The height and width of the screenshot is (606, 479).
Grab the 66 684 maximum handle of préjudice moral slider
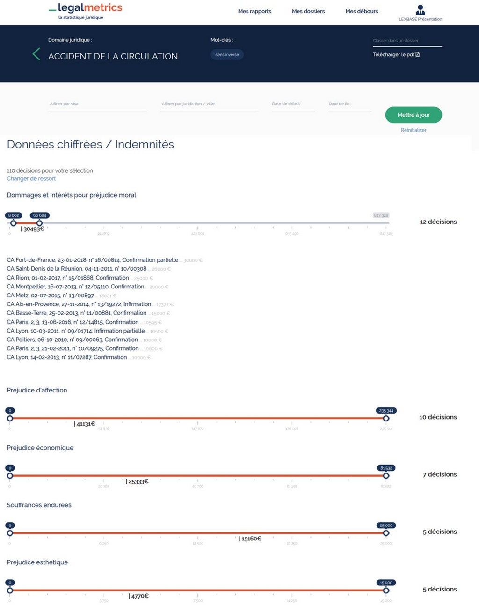pos(39,223)
